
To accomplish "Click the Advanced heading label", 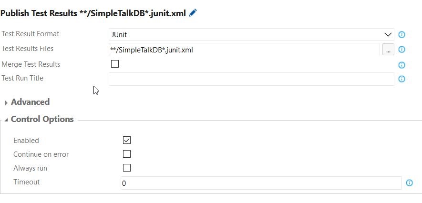I will point(30,102).
